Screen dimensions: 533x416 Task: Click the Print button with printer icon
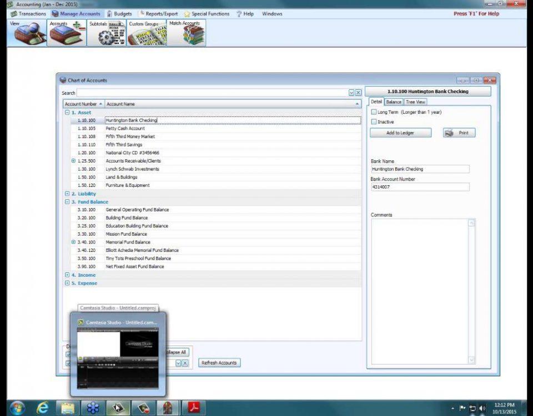pos(459,133)
